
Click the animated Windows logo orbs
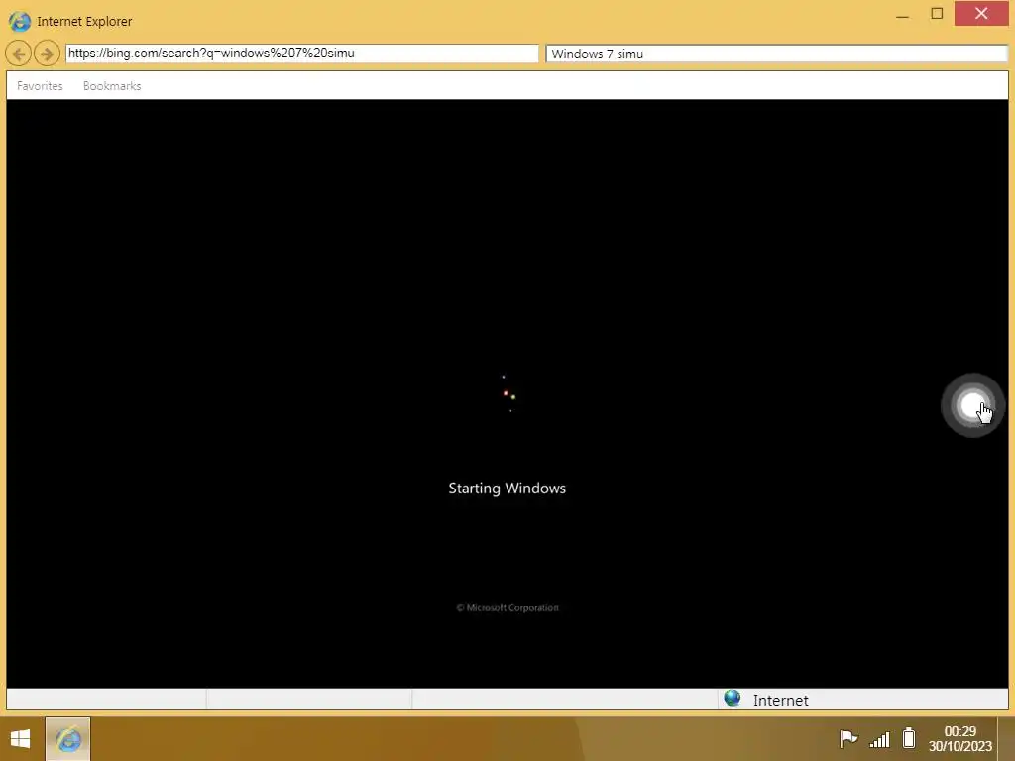pos(508,394)
